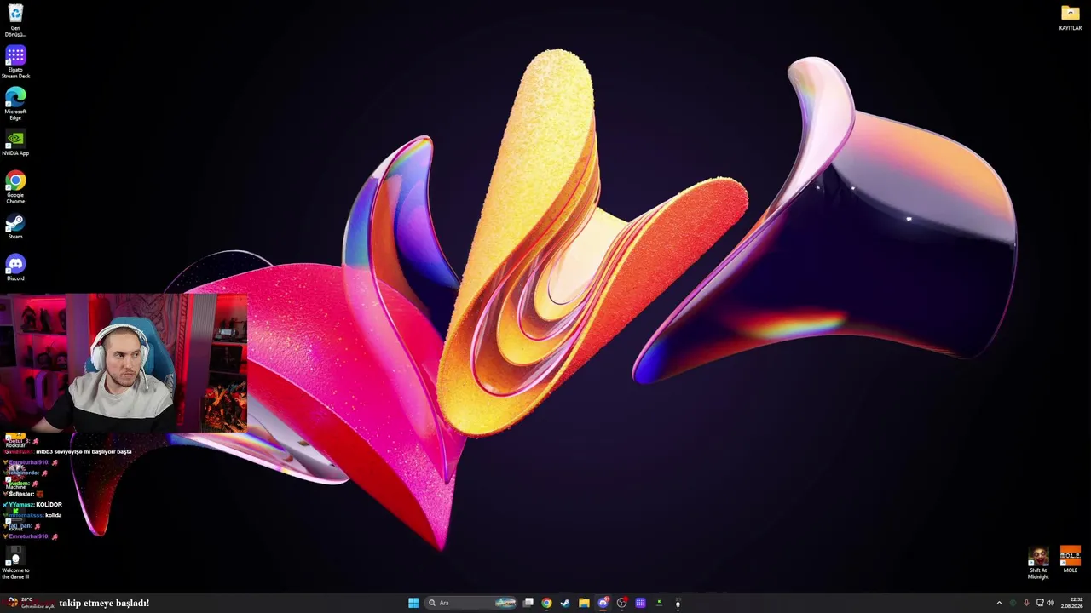Open Microsoft Edge desktop shortcut
The width and height of the screenshot is (1091, 613).
point(15,104)
